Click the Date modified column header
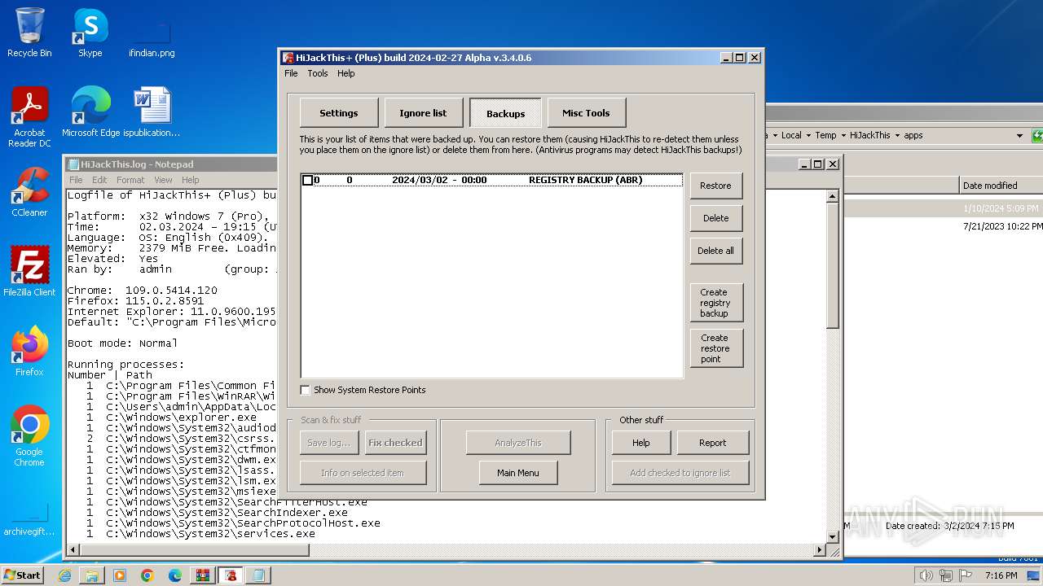 [x=1001, y=186]
